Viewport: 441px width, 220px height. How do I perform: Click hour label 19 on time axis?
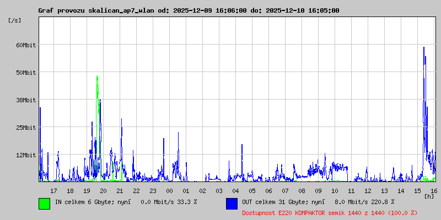(x=87, y=191)
